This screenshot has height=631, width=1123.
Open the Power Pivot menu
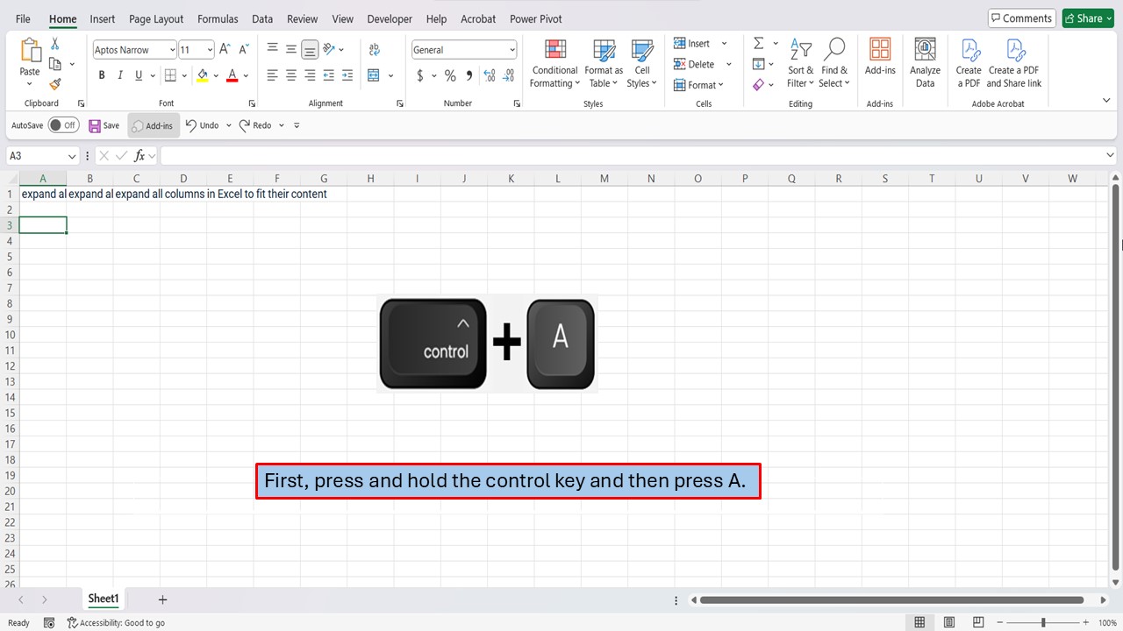(535, 18)
